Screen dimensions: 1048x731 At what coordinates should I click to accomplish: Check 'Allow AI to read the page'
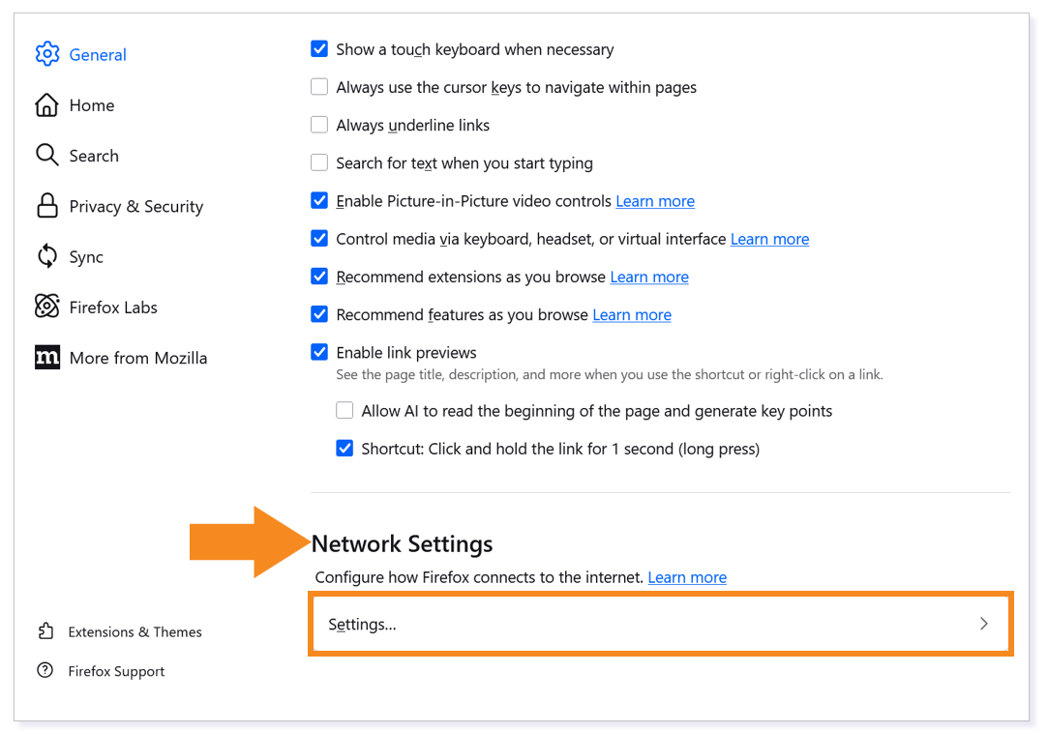(x=344, y=410)
